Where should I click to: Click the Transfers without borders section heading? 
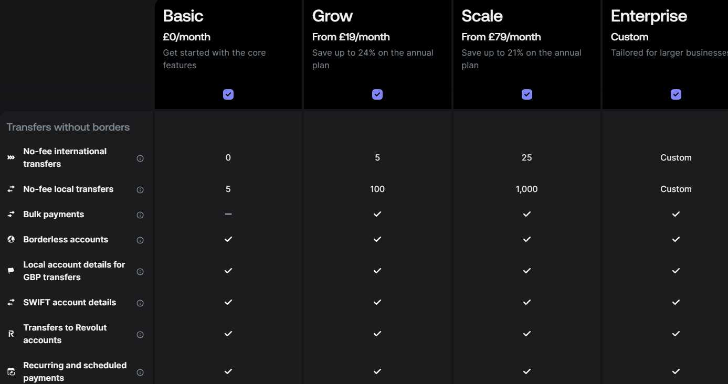[x=68, y=127]
